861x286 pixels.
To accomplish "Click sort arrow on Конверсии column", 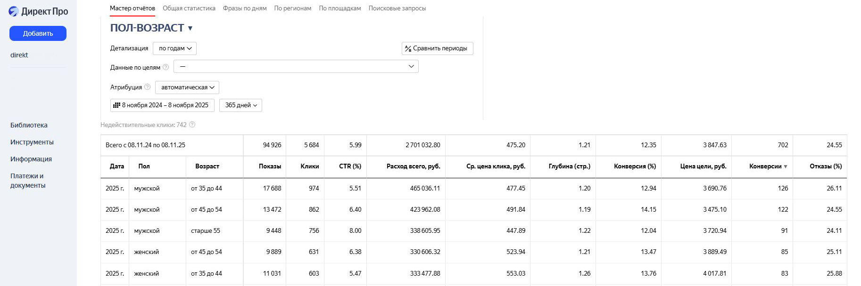I will pyautogui.click(x=785, y=167).
